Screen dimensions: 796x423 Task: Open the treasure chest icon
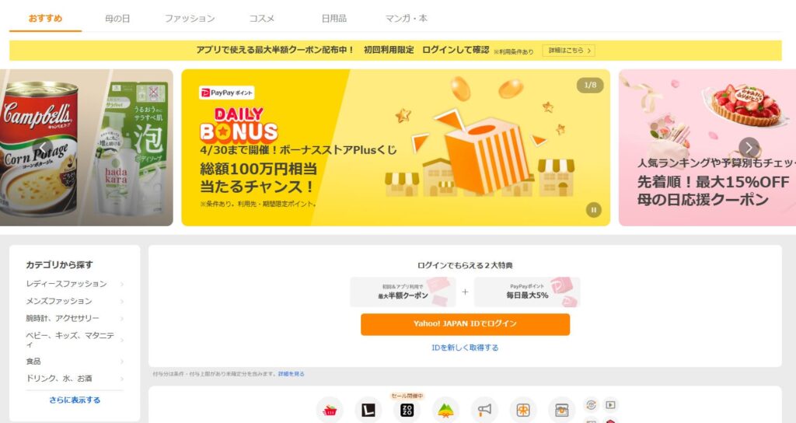[x=561, y=410]
